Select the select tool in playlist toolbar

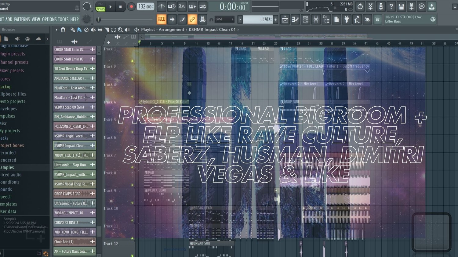pyautogui.click(x=114, y=30)
